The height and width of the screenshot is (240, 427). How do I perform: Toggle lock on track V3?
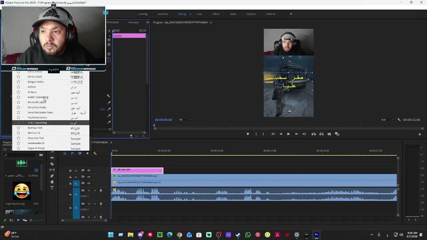pyautogui.click(x=70, y=170)
